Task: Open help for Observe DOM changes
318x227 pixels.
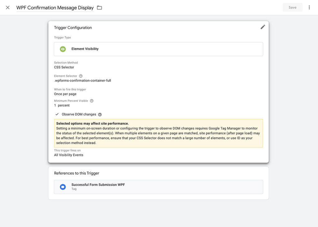Action: pyautogui.click(x=99, y=114)
